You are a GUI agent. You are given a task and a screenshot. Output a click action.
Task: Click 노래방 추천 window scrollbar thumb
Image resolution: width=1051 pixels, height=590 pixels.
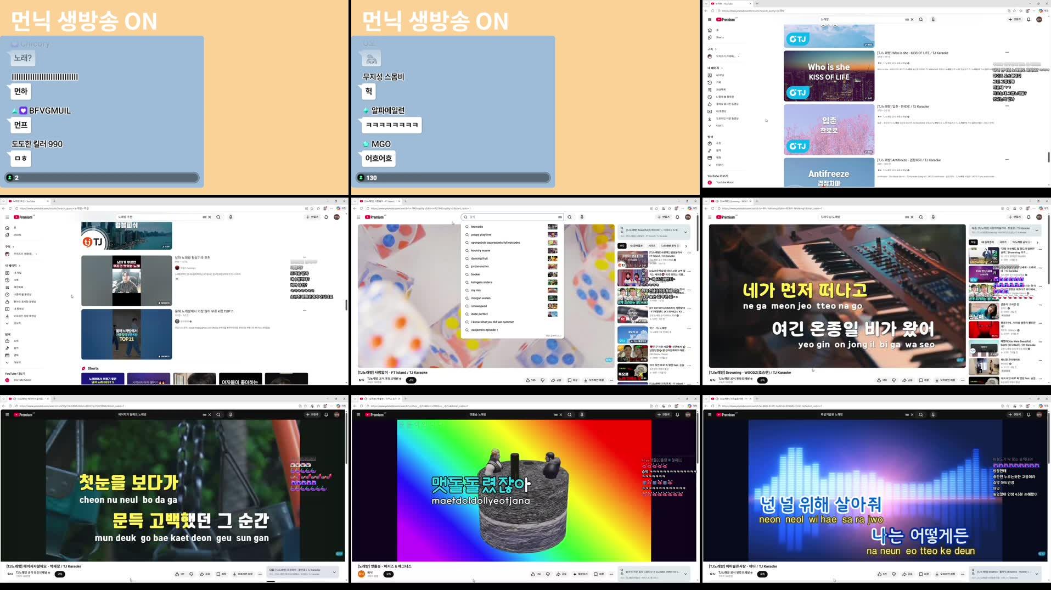(x=346, y=305)
